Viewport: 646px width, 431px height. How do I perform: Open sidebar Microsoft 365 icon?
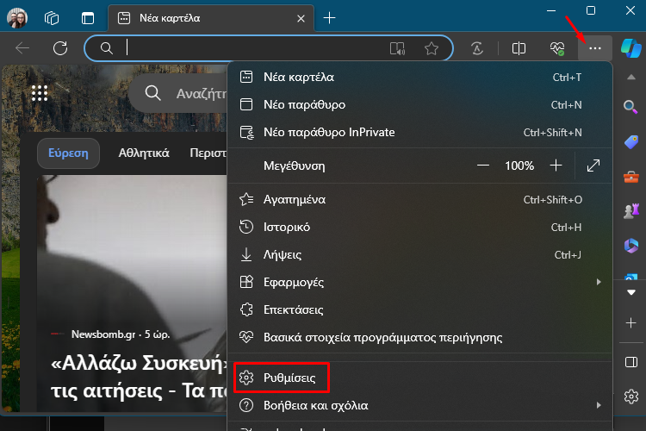point(630,246)
